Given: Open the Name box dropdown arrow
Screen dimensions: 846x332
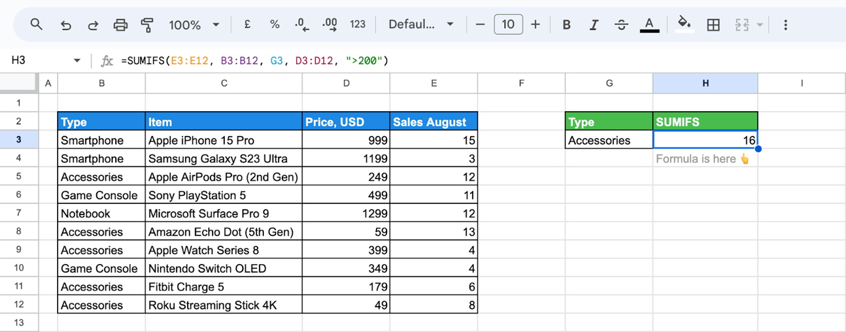Looking at the screenshot, I should coord(77,61).
